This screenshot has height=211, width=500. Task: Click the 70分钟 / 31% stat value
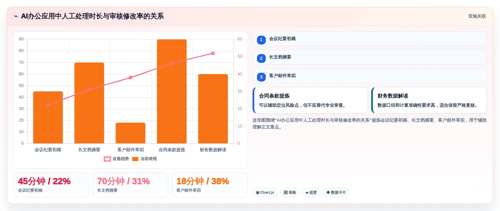[123, 181]
